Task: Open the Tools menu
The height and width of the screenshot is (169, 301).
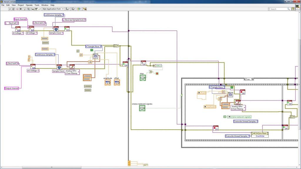Action: 37,5
